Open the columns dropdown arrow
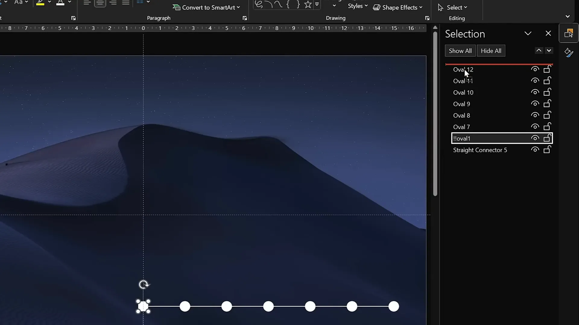Screen dimensions: 579x325 148,2
